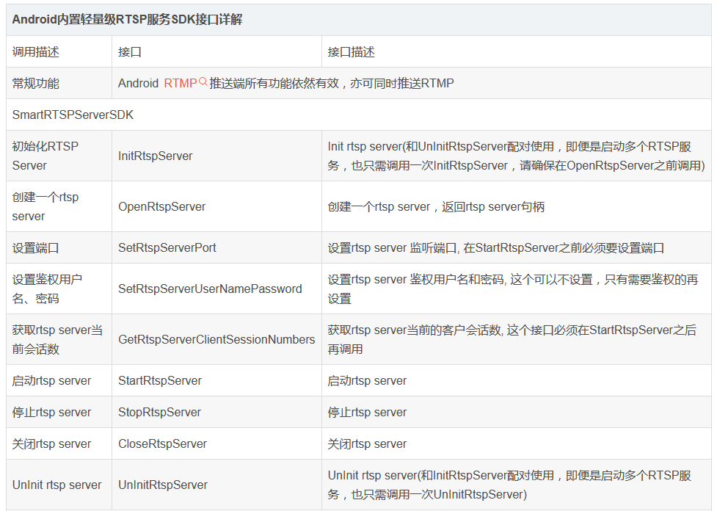Open the red RTMP search link
This screenshot has width=717, height=511.
pos(180,83)
